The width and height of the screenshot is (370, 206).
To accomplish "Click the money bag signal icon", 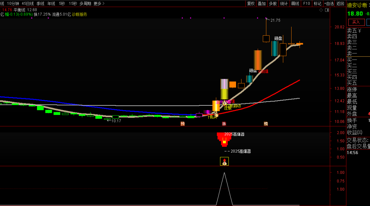I will (x=224, y=161).
